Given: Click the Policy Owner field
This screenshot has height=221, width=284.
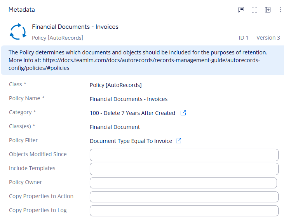Looking at the screenshot, I should click(x=183, y=183).
